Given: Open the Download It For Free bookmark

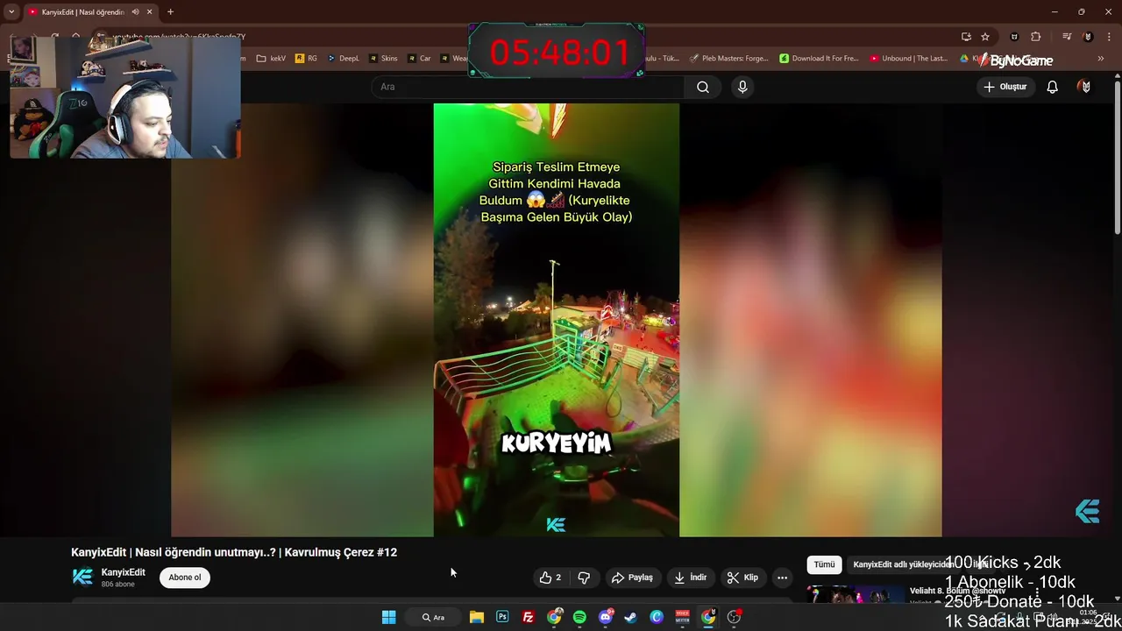Looking at the screenshot, I should coord(819,59).
